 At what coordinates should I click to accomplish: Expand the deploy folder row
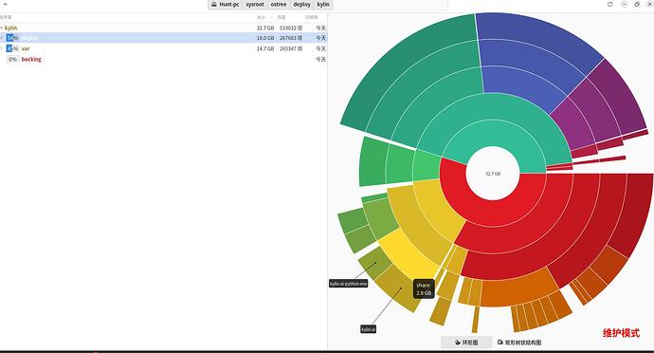pos(2,38)
